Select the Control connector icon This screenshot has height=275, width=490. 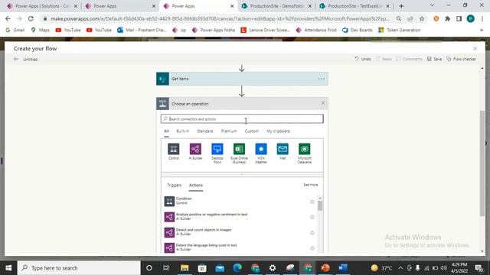(x=174, y=149)
